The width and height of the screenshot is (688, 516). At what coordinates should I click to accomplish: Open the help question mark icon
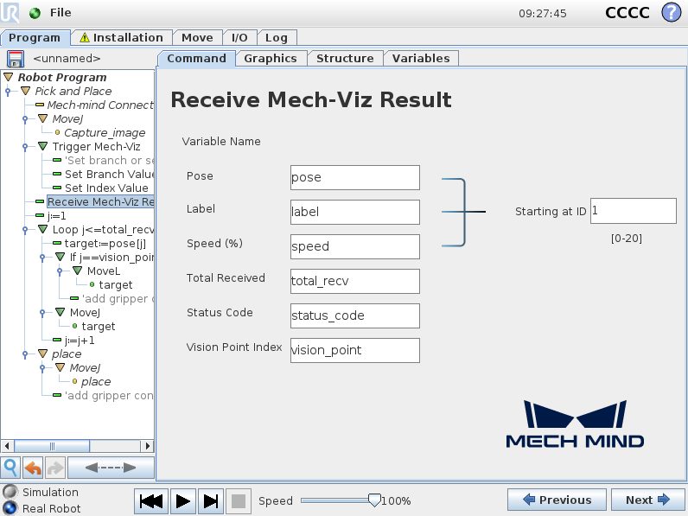pyautogui.click(x=672, y=12)
